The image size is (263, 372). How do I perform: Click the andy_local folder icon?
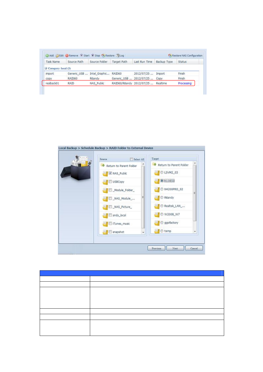tap(105, 215)
